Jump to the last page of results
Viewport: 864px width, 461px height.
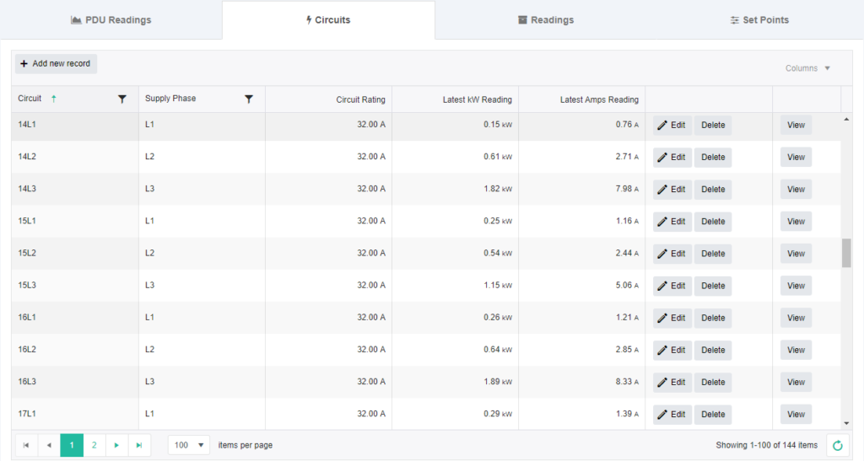pos(139,445)
